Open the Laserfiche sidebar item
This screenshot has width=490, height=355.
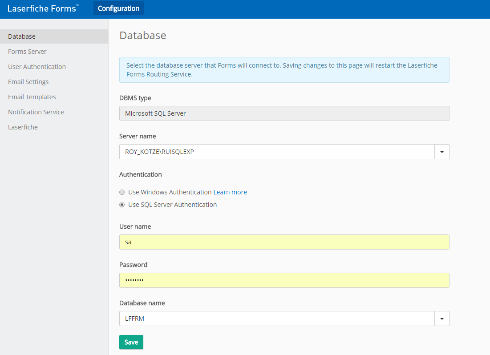tap(23, 127)
